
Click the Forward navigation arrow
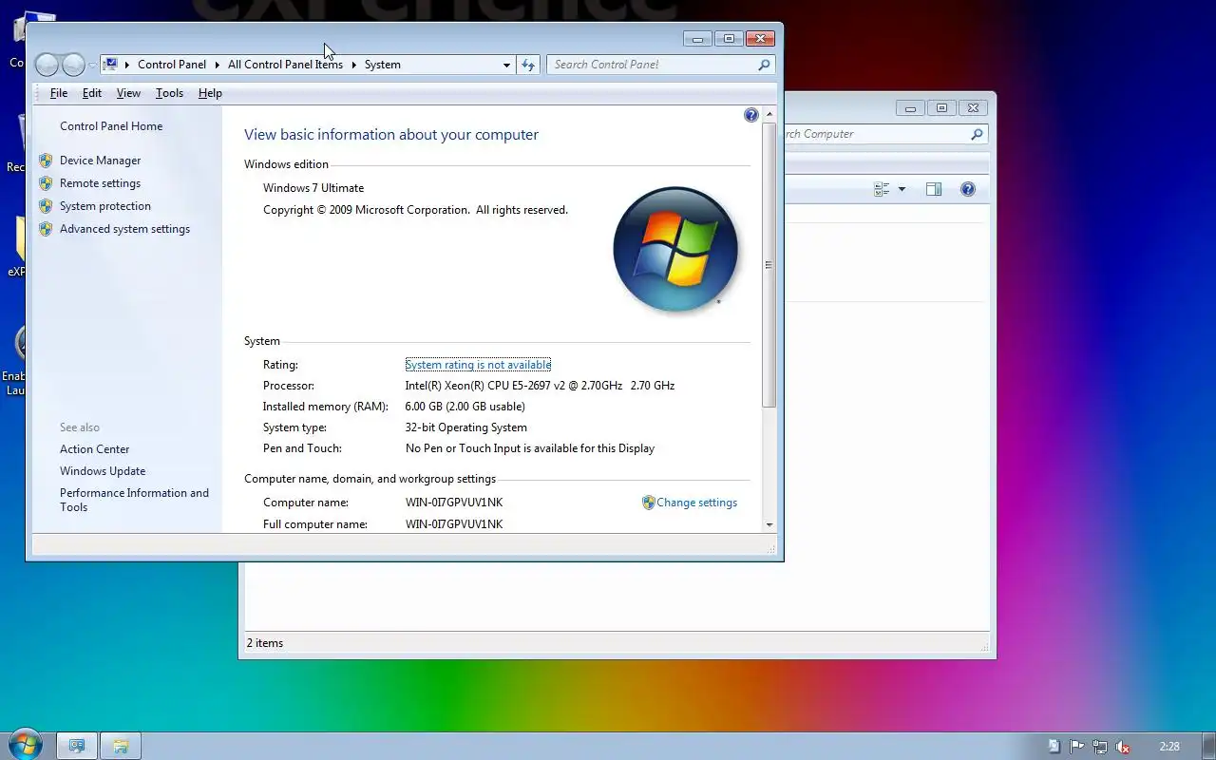click(73, 65)
